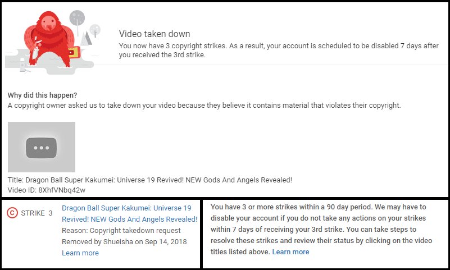Click the 'Video taken down' heading
This screenshot has width=450, height=270.
pyautogui.click(x=154, y=34)
